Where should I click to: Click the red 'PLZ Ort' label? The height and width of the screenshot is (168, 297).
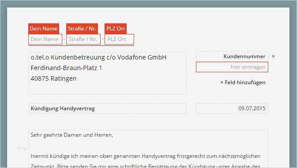[116, 29]
